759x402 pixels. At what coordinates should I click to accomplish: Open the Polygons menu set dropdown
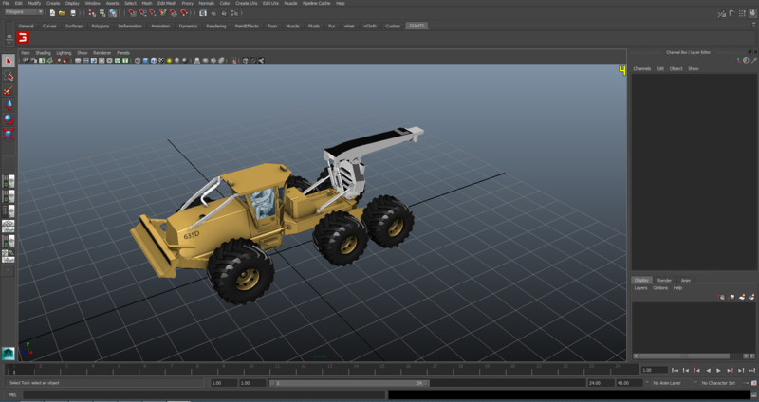tap(23, 12)
